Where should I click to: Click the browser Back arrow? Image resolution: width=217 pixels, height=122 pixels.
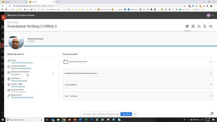pos(2,6)
